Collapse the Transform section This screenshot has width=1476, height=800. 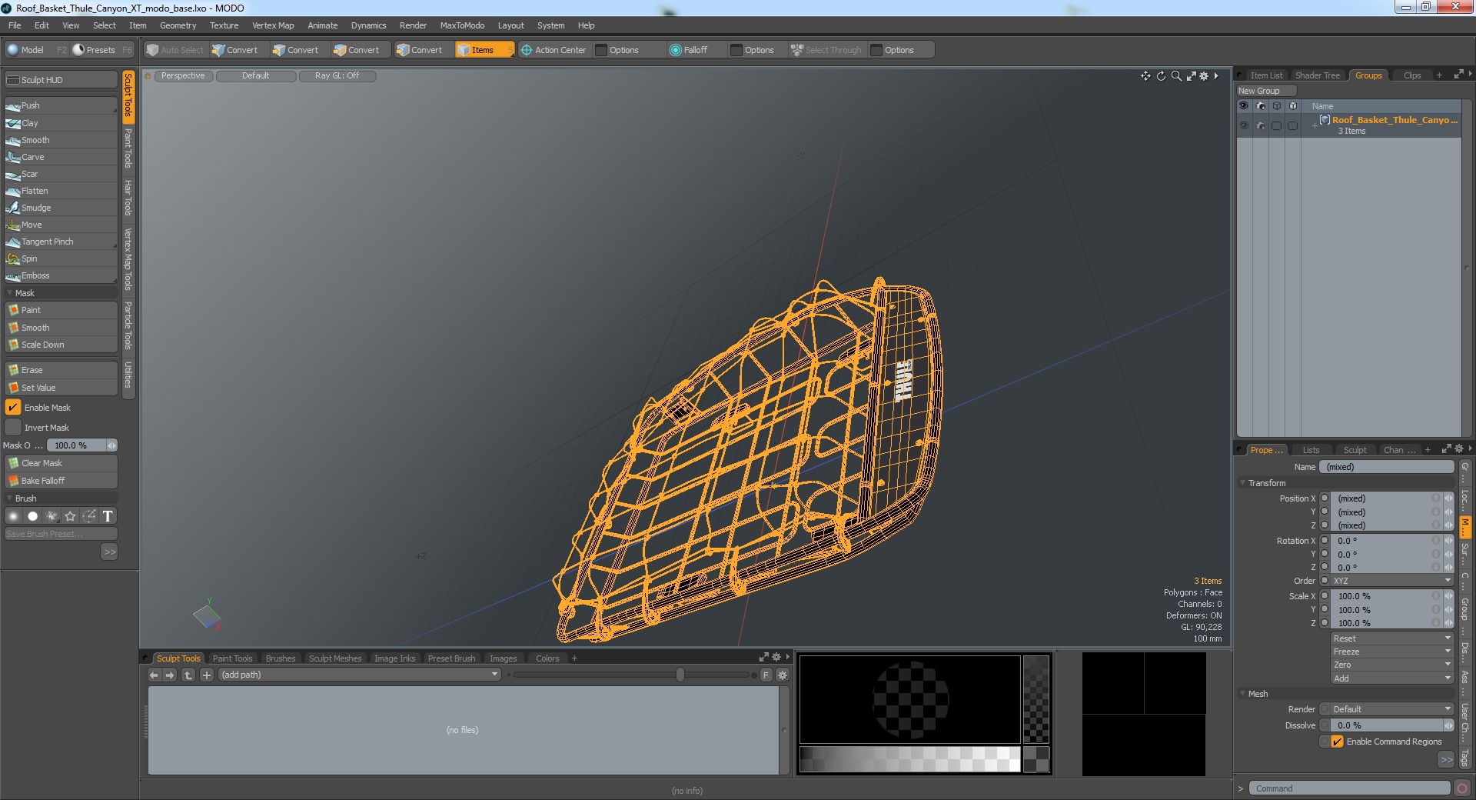point(1242,483)
